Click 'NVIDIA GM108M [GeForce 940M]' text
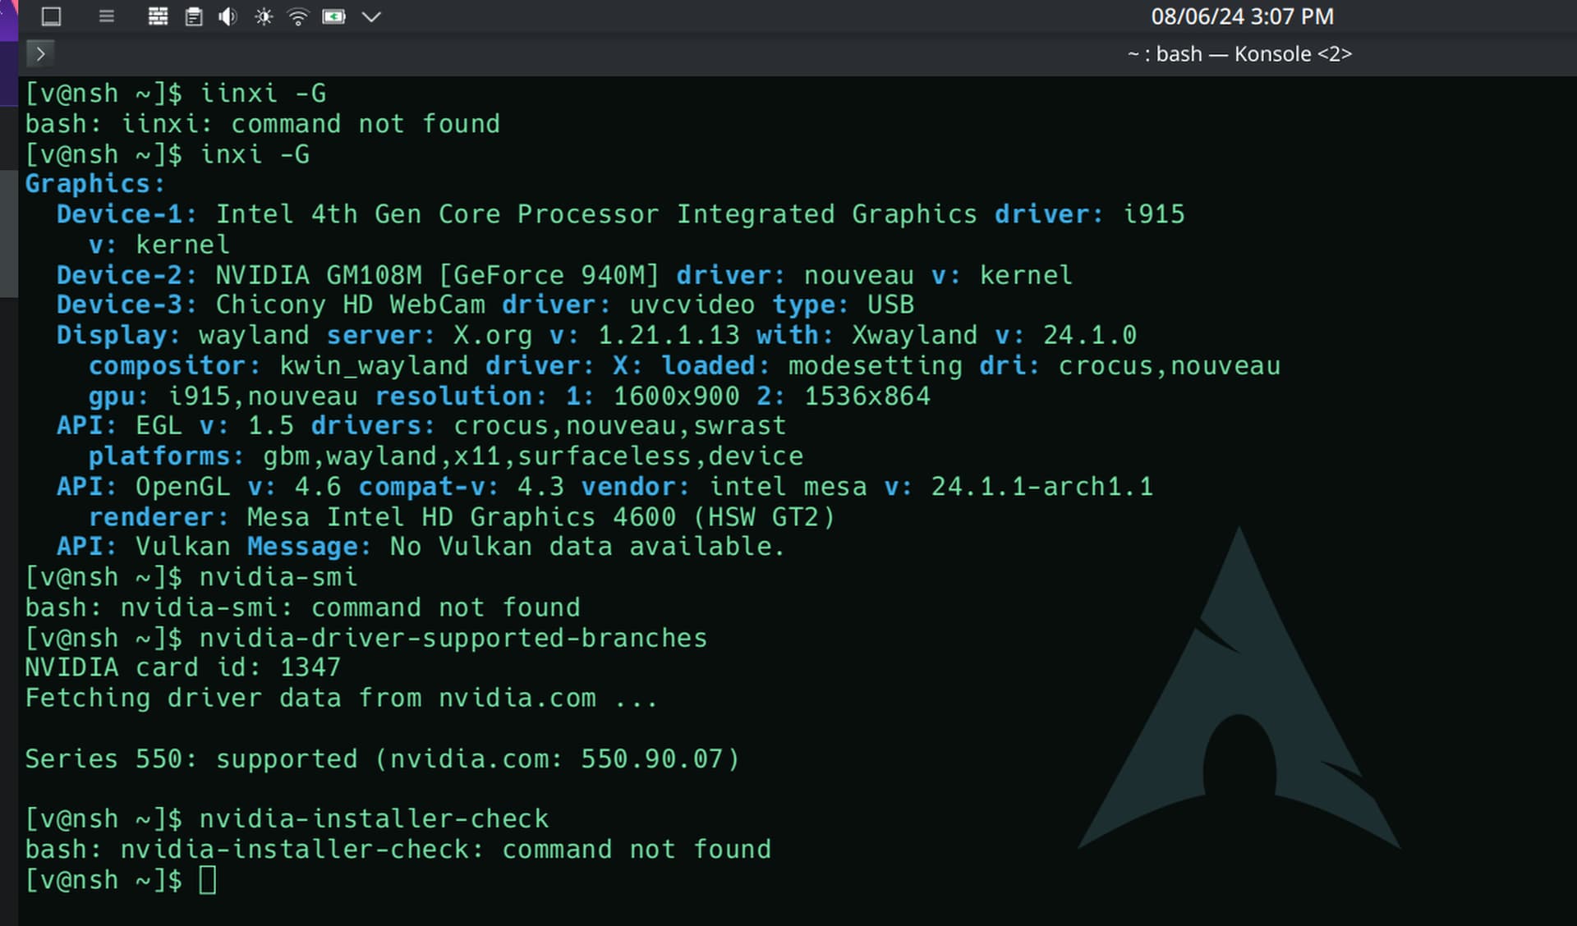Screen dimensions: 1577x926 point(437,275)
